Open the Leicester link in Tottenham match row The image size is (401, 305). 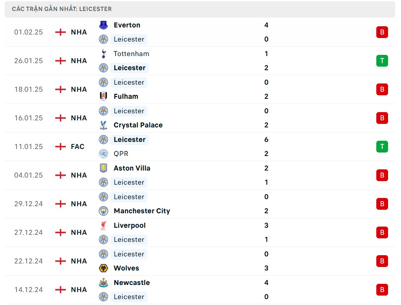coord(129,68)
